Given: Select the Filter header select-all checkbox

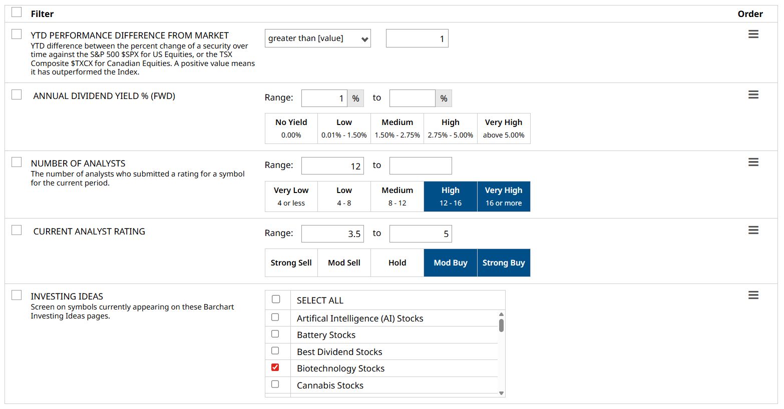Looking at the screenshot, I should point(17,12).
